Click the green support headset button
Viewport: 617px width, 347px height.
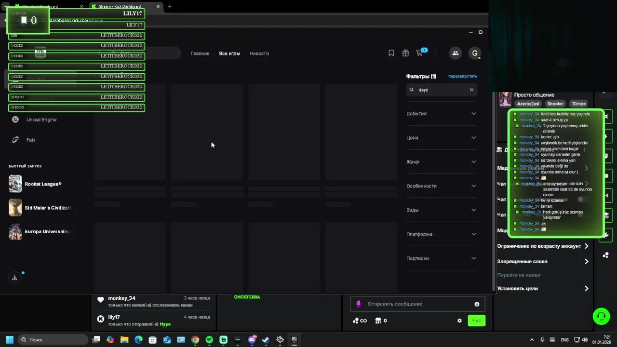pyautogui.click(x=601, y=316)
